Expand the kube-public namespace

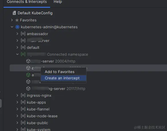click(x=17, y=123)
